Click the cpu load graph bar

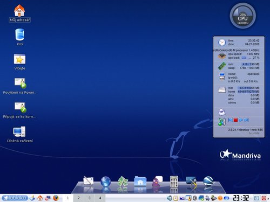pyautogui.click(x=246, y=58)
